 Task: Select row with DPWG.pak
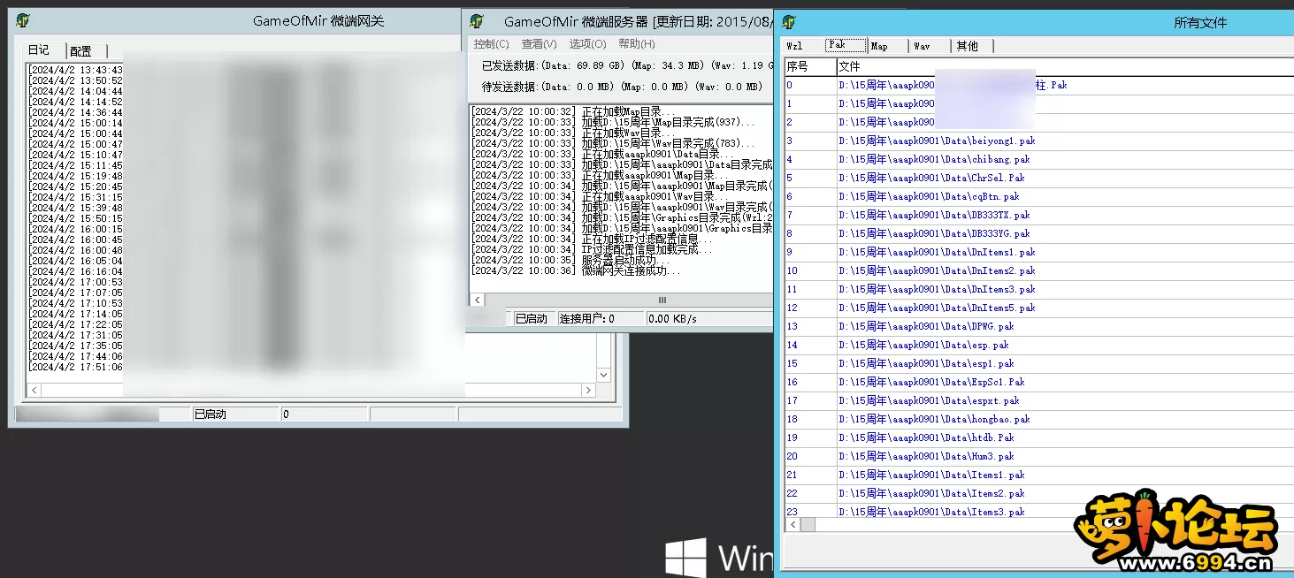click(x=1038, y=326)
